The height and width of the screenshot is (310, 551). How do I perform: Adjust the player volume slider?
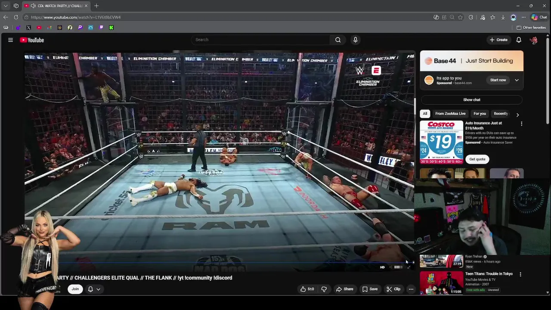point(398,267)
